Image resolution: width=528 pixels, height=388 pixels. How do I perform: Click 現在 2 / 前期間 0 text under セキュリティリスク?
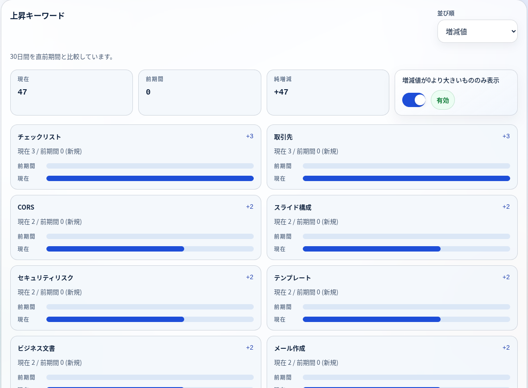[x=49, y=293]
